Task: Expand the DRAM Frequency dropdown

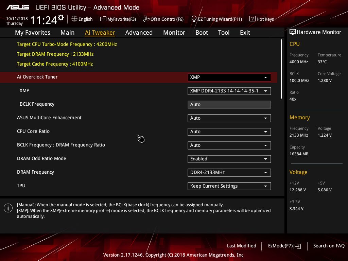Action: click(229, 172)
